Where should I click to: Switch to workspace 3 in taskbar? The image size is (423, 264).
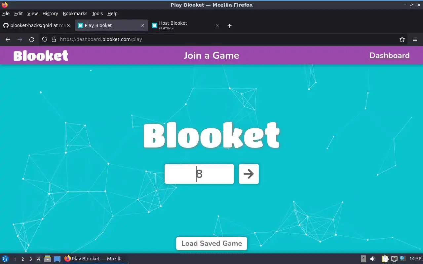coord(30,259)
